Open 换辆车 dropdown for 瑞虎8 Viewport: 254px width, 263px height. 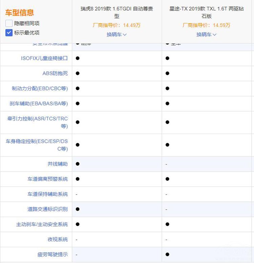pos(117,35)
